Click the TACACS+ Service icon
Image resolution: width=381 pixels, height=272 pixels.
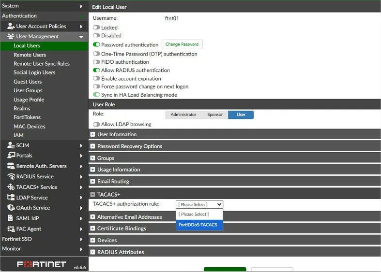click(x=11, y=187)
